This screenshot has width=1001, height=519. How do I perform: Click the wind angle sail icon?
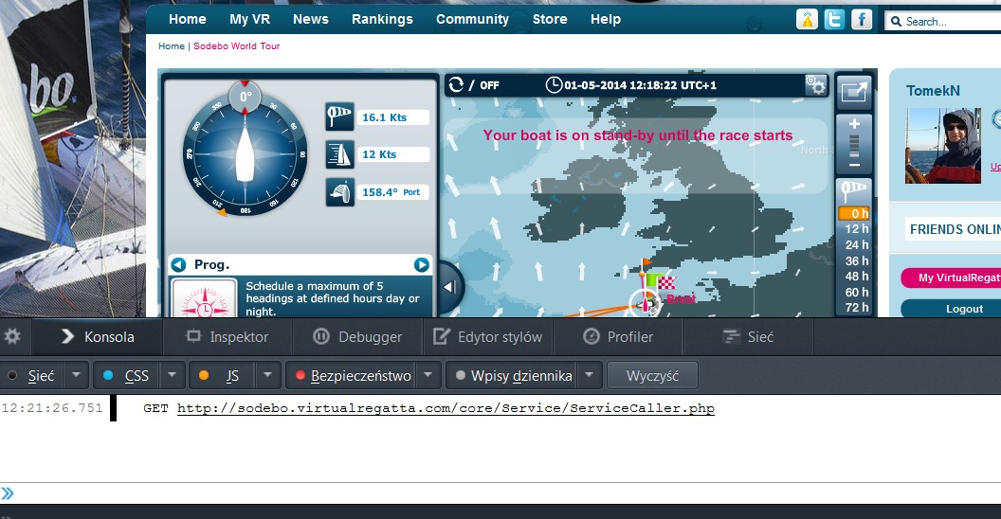[x=339, y=192]
